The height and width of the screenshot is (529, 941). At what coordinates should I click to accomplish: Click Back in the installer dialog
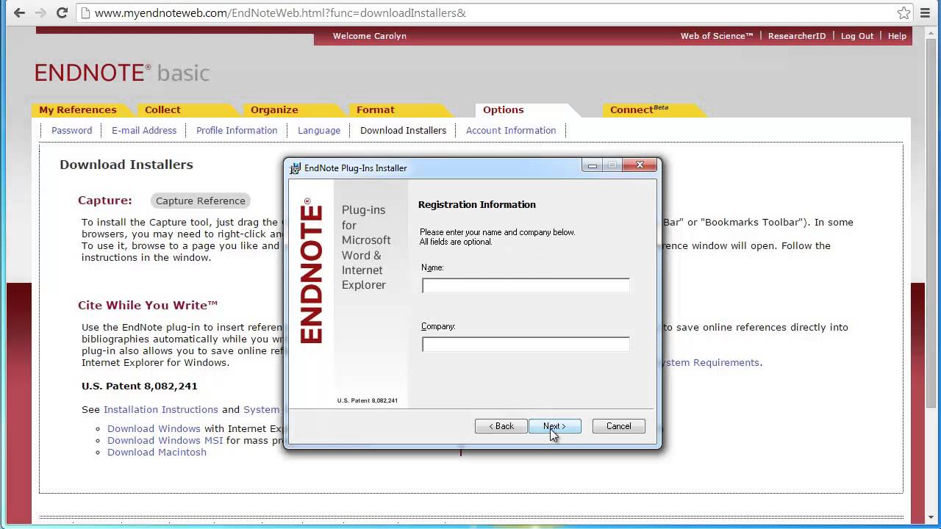coord(501,426)
